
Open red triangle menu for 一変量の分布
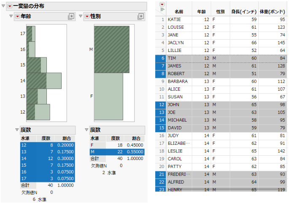10,6
